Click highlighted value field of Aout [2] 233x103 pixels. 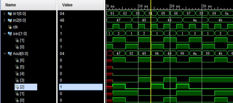[81, 87]
